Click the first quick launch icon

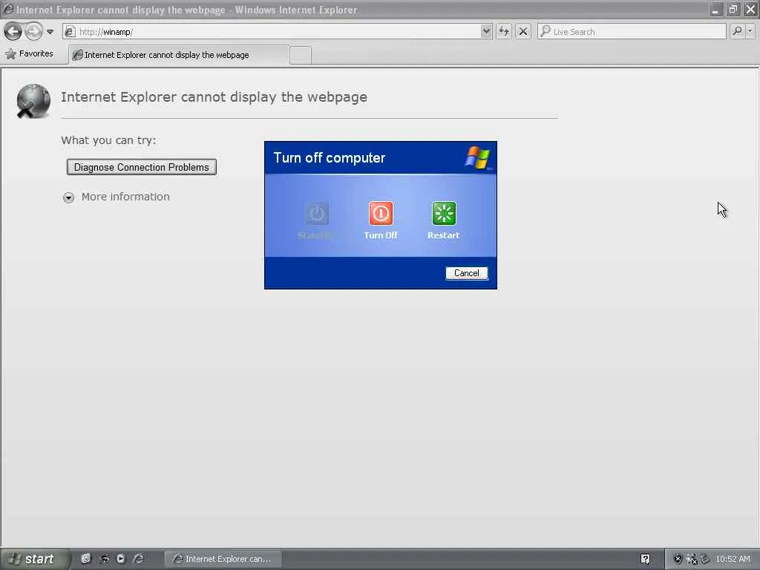point(86,558)
